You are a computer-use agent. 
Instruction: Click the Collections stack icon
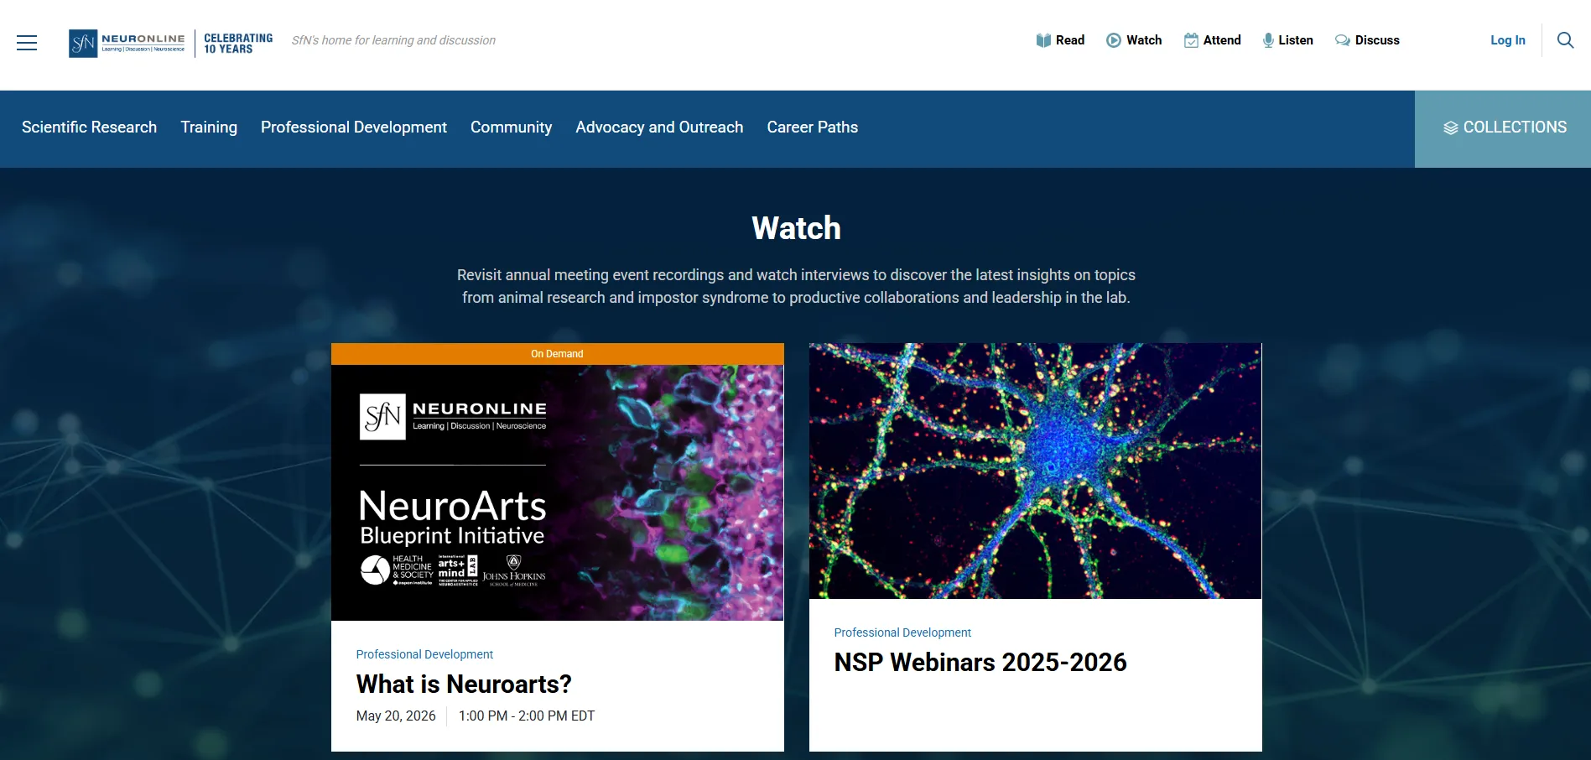point(1451,128)
